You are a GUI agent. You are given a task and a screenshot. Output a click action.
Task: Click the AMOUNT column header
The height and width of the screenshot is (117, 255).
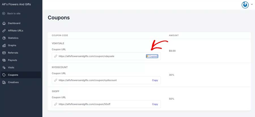coord(174,36)
